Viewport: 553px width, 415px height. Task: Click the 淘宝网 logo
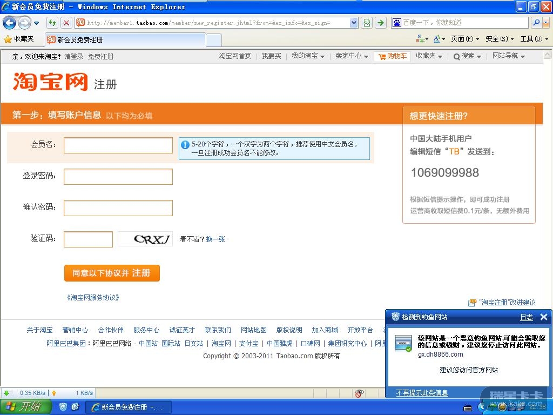click(50, 82)
